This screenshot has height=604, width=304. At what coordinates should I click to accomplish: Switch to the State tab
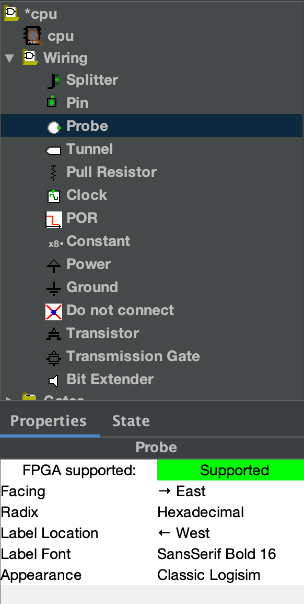(x=130, y=420)
